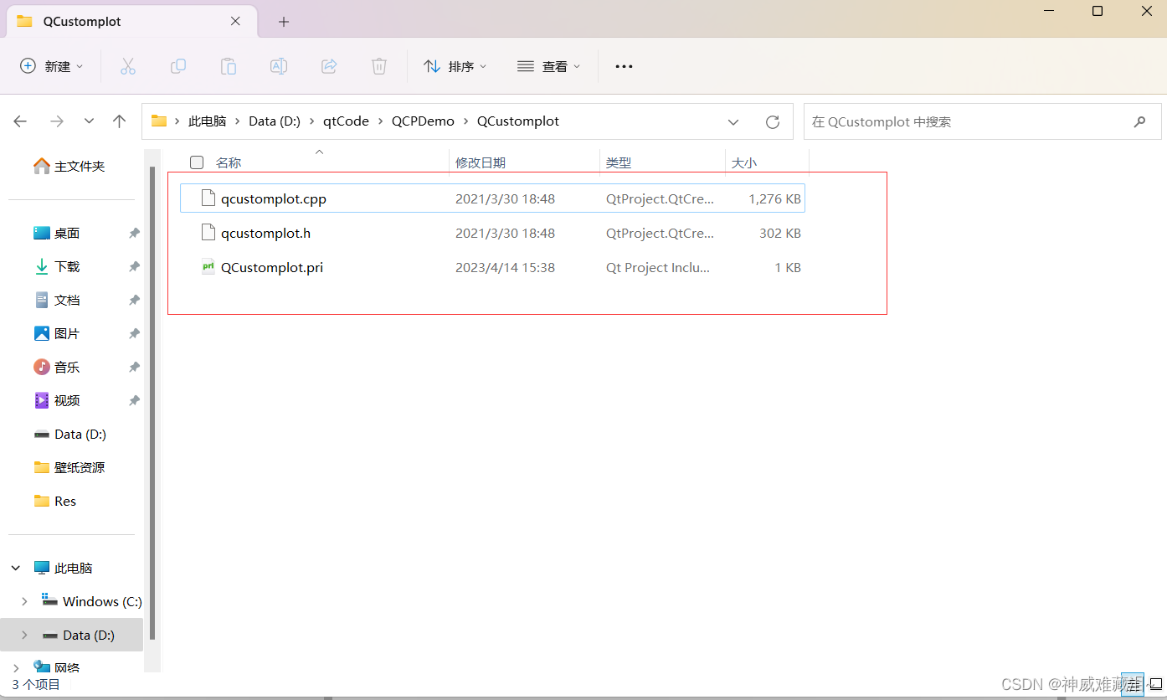
Task: Click the Paste clipboard icon
Action: click(229, 66)
